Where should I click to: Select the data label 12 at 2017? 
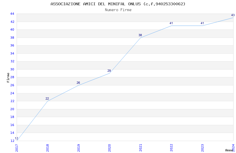tap(16, 138)
